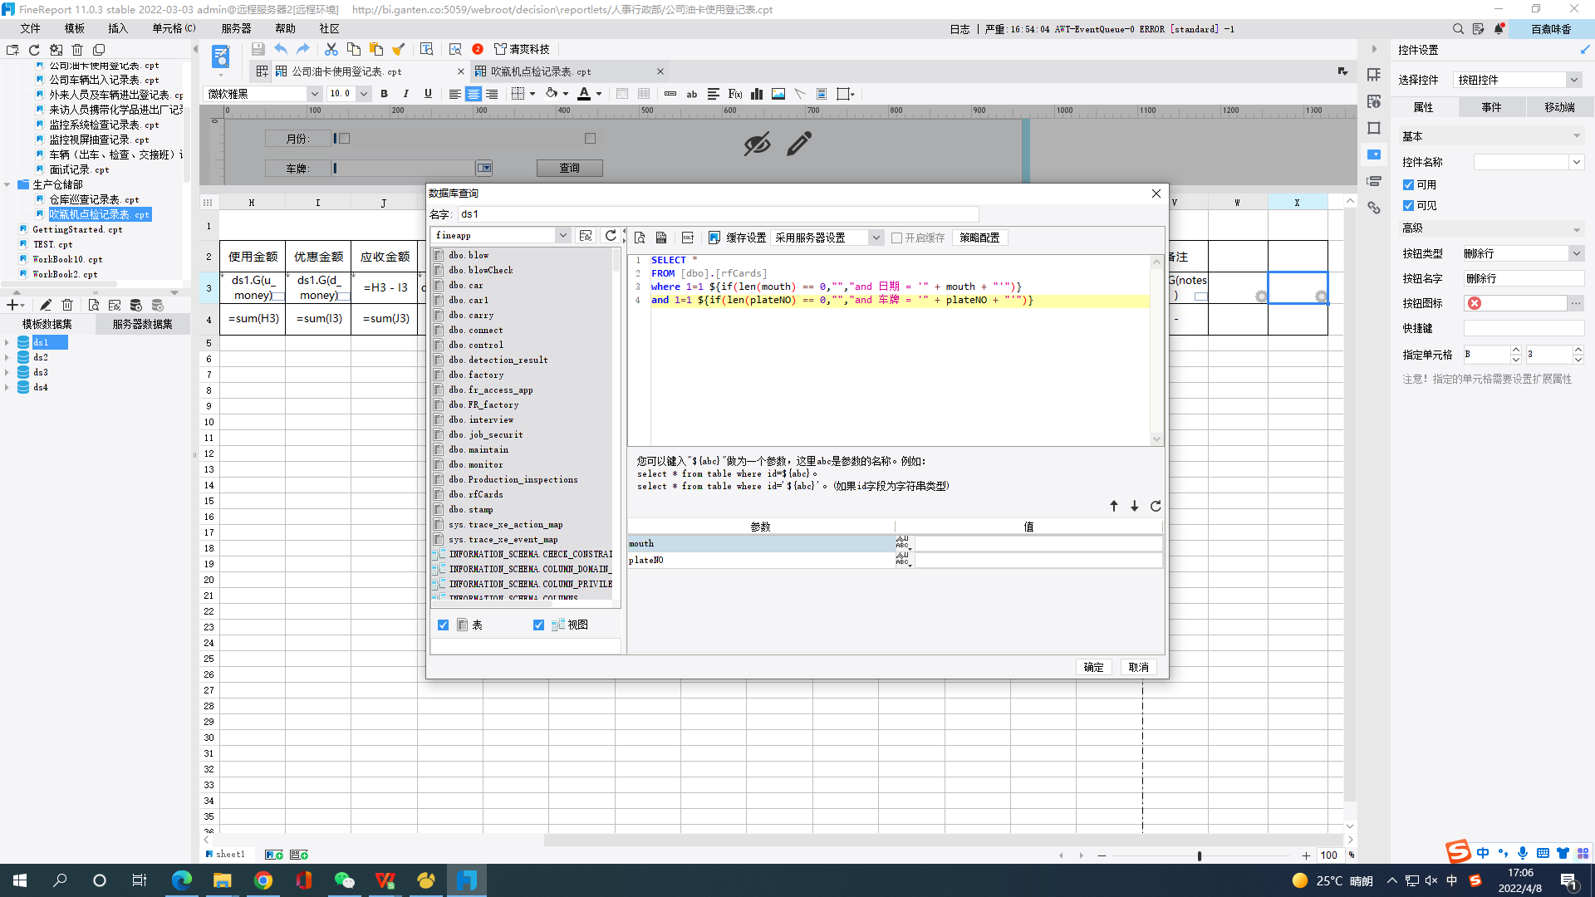Screen dimensions: 1595x897
Task: Uncheck the 可见 checkbox
Action: [x=1409, y=206]
